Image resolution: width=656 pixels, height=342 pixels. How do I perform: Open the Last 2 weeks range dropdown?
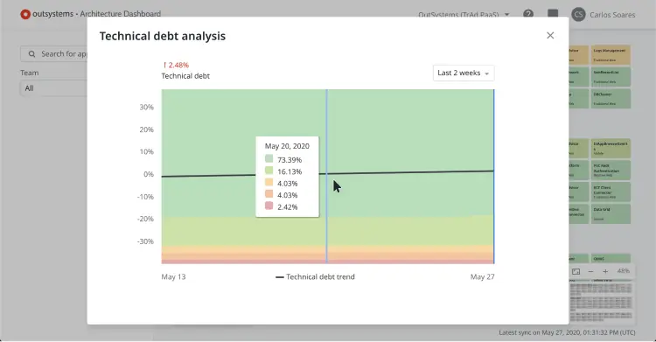click(464, 73)
